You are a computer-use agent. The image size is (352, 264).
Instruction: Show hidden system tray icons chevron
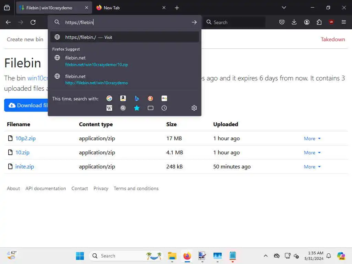coord(266,256)
